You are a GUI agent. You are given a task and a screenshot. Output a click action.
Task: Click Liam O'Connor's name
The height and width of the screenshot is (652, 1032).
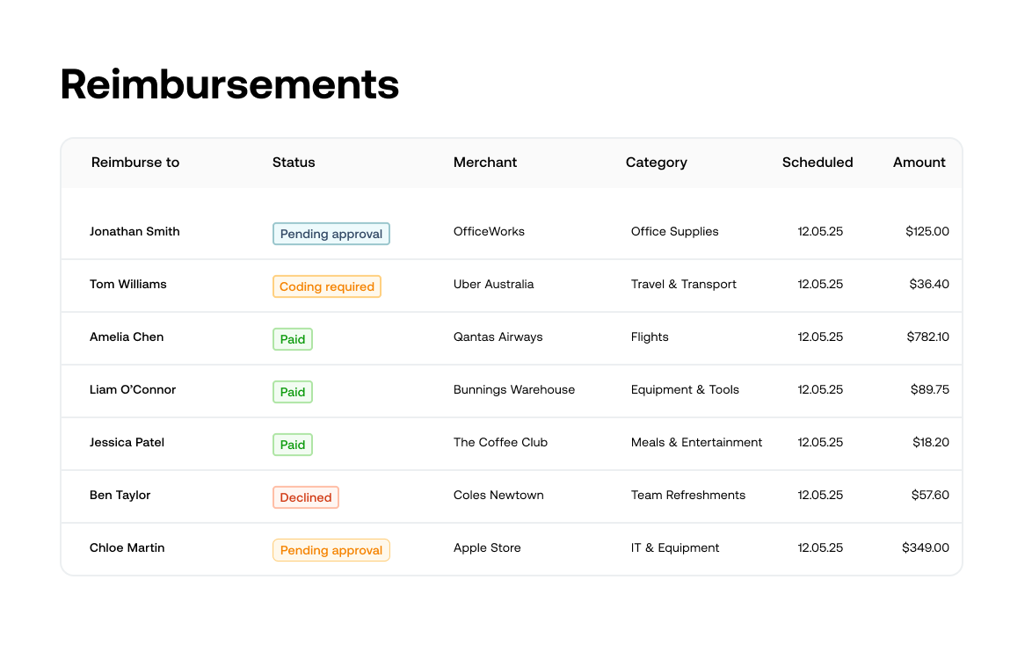[133, 390]
